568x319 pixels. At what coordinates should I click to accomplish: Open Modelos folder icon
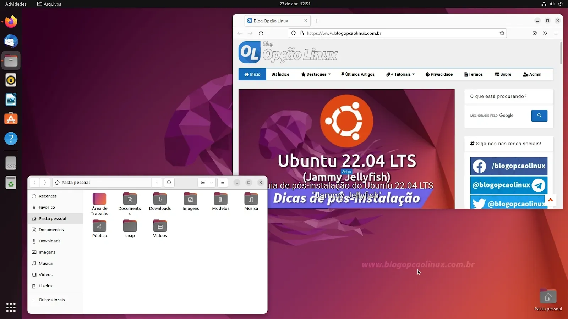click(x=221, y=202)
